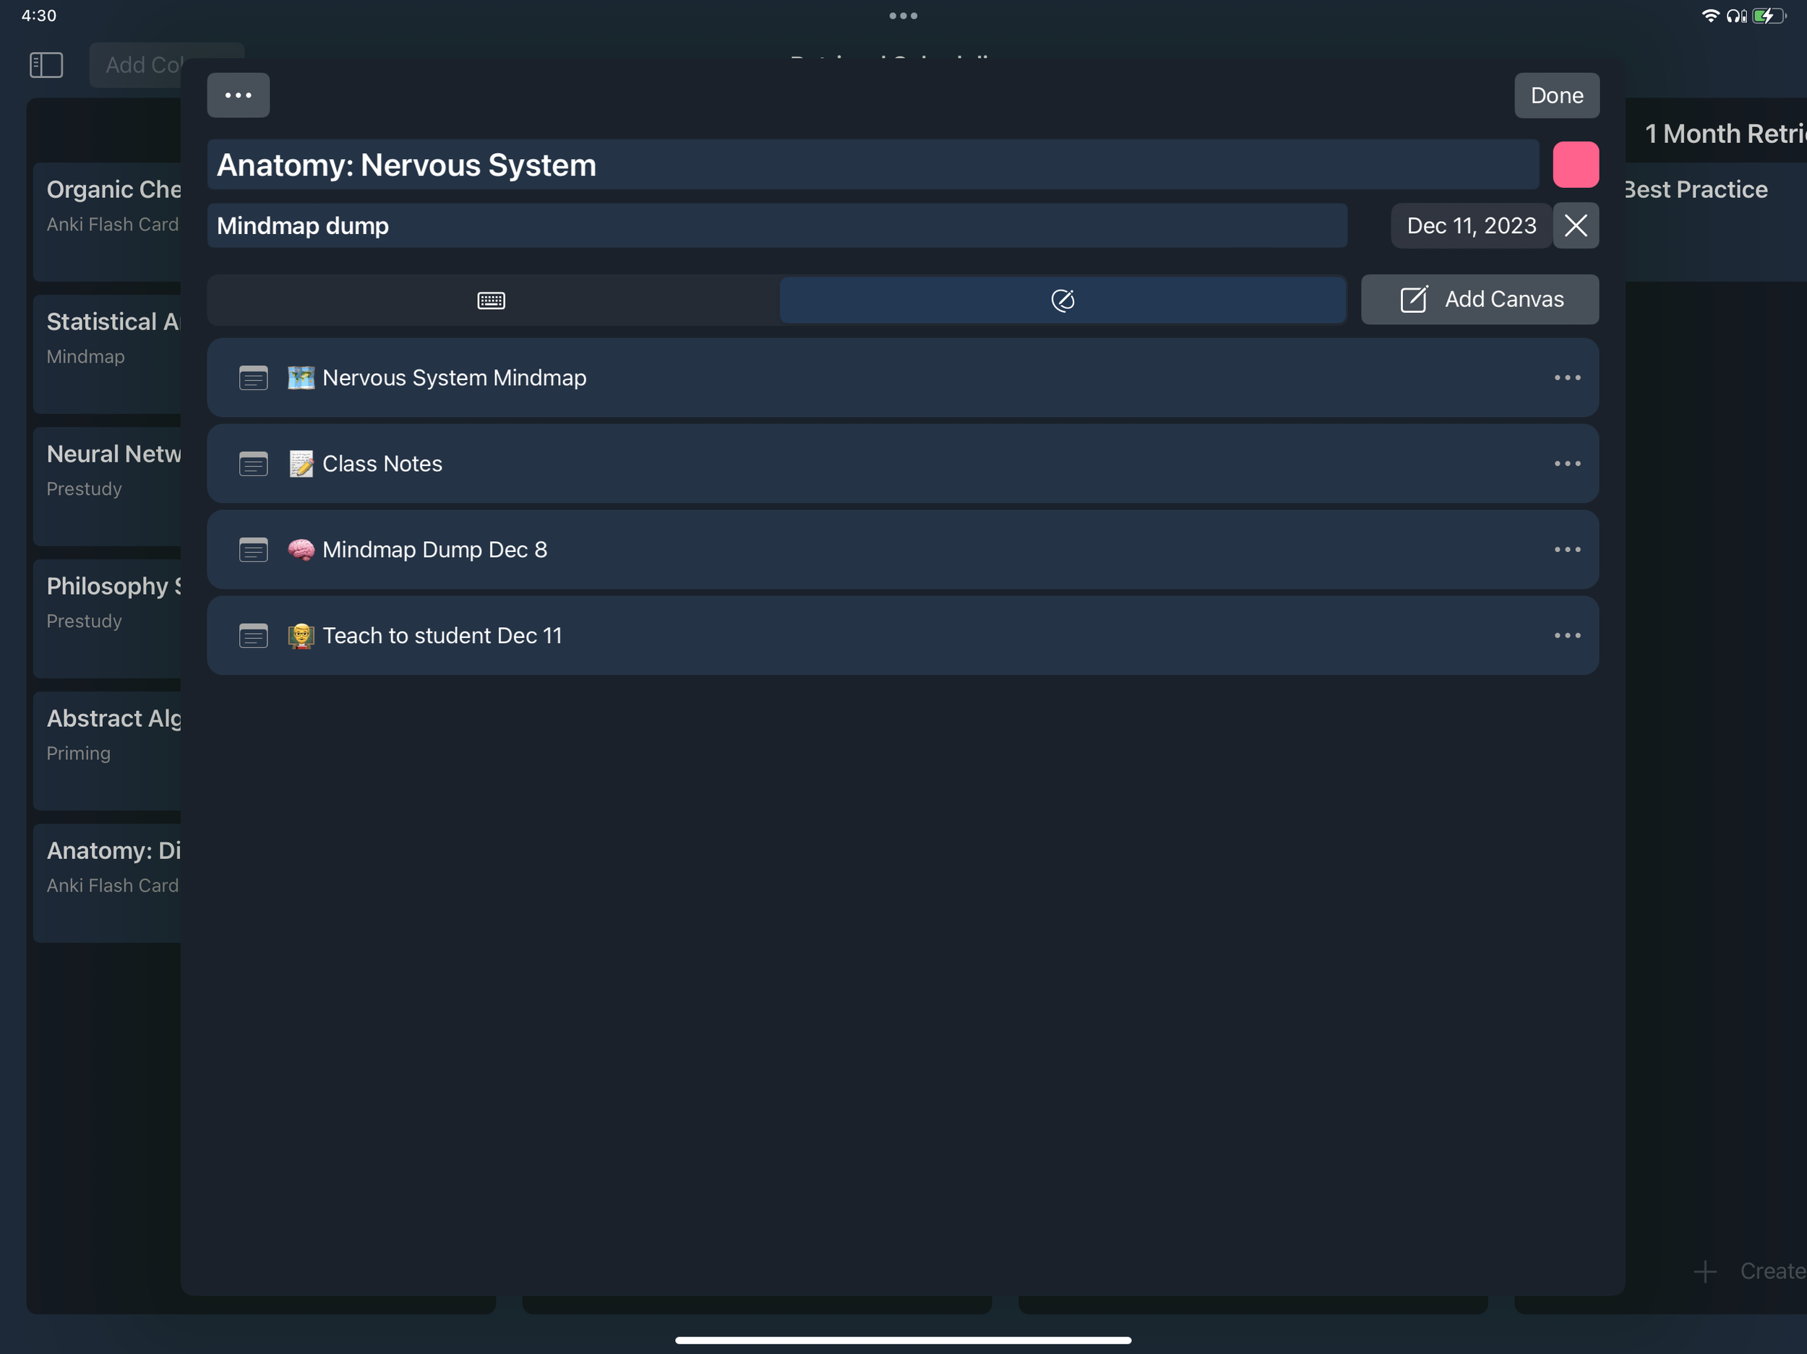This screenshot has width=1807, height=1354.
Task: Open more options for Teach to student
Action: tap(1567, 635)
